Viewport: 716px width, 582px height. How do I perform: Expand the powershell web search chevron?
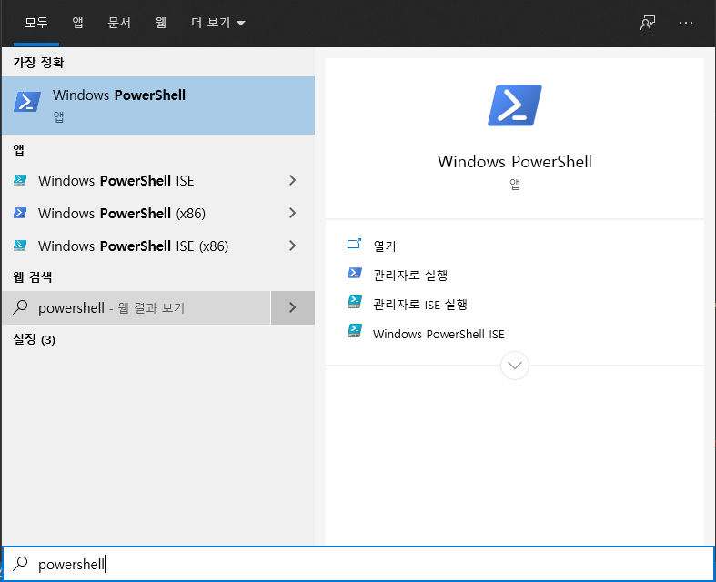[293, 307]
